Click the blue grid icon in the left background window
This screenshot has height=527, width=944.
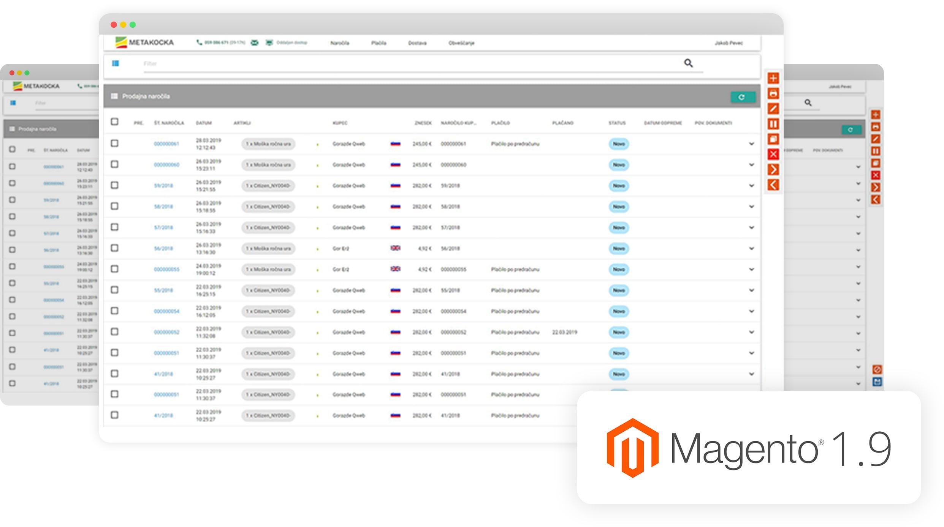13,103
